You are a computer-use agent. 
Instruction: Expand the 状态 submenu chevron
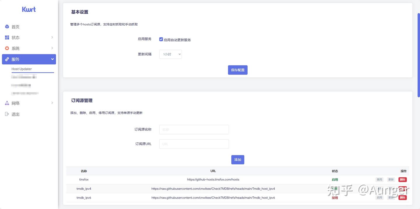coord(52,37)
